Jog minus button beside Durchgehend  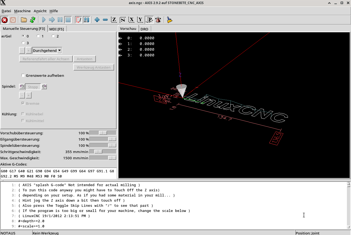click(x=22, y=50)
